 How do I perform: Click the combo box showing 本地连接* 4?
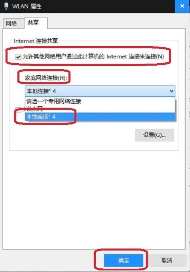[100, 91]
